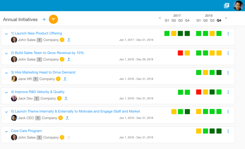Collapse the Core Care Program initiative
245x149 pixels.
(x=6, y=131)
